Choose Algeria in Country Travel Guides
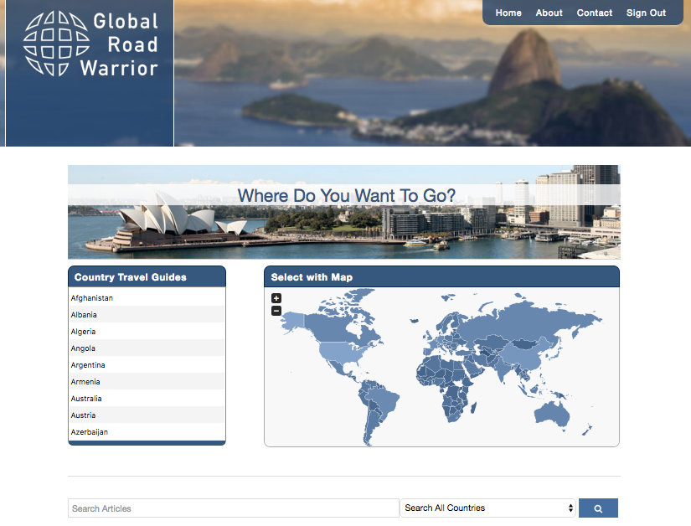 click(x=83, y=332)
